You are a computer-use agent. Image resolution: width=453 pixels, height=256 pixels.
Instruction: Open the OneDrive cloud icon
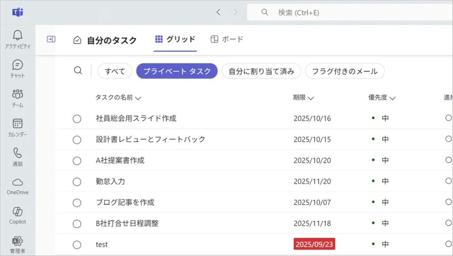18,182
